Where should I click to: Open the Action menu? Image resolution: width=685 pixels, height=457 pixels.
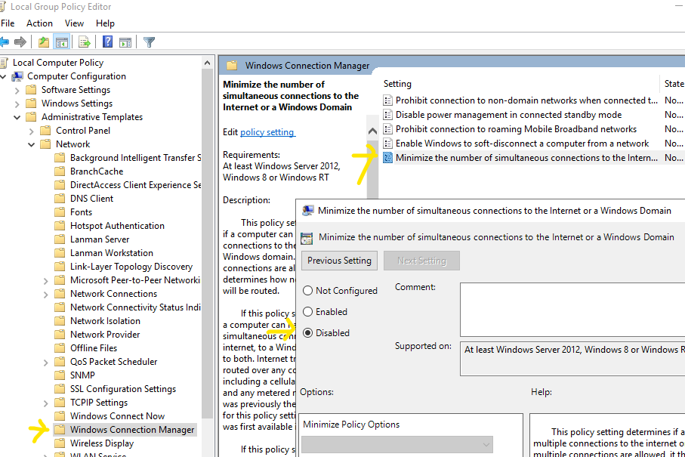click(x=39, y=23)
